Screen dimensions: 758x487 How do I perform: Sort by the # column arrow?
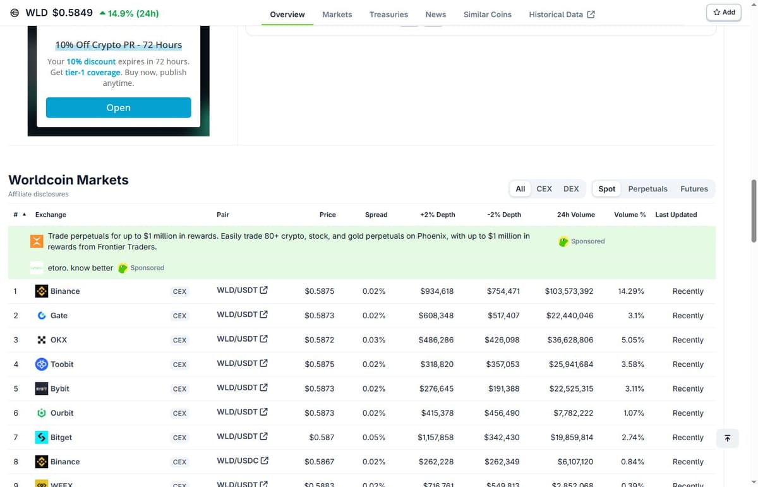[x=24, y=215]
